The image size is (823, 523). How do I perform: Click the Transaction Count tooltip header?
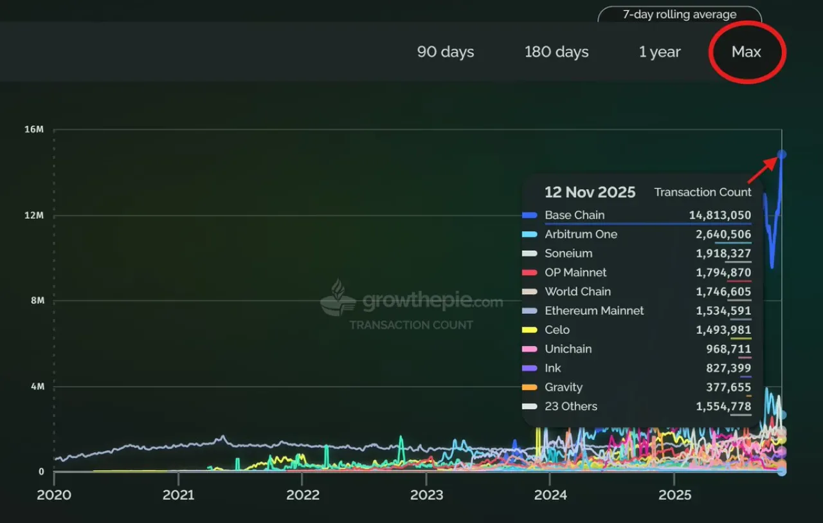[703, 192]
